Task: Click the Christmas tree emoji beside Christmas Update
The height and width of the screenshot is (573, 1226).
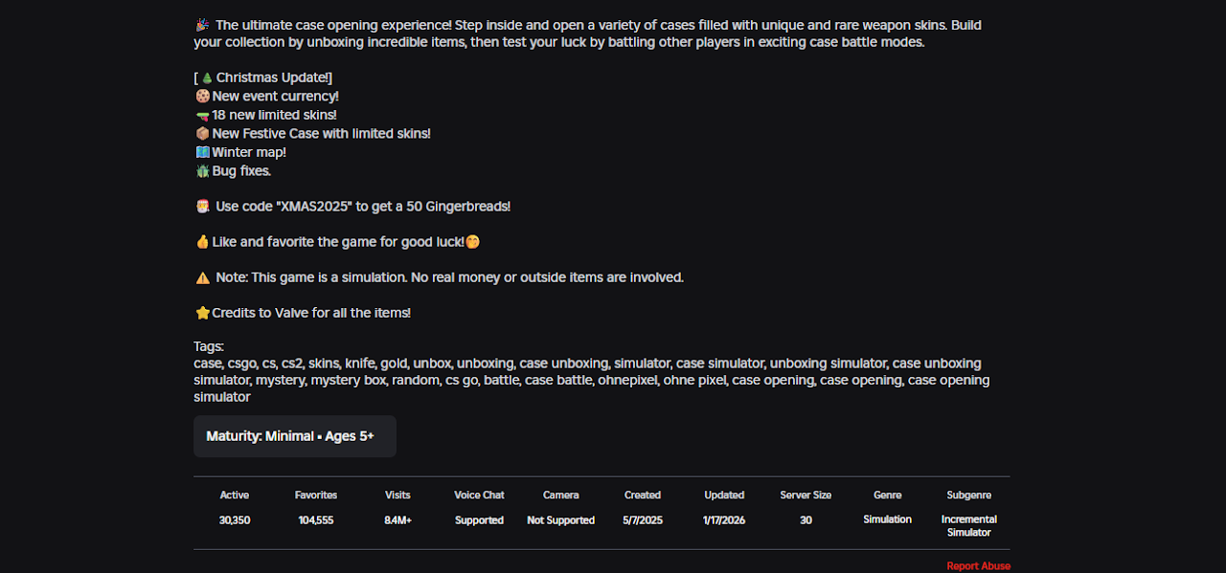Action: point(207,77)
